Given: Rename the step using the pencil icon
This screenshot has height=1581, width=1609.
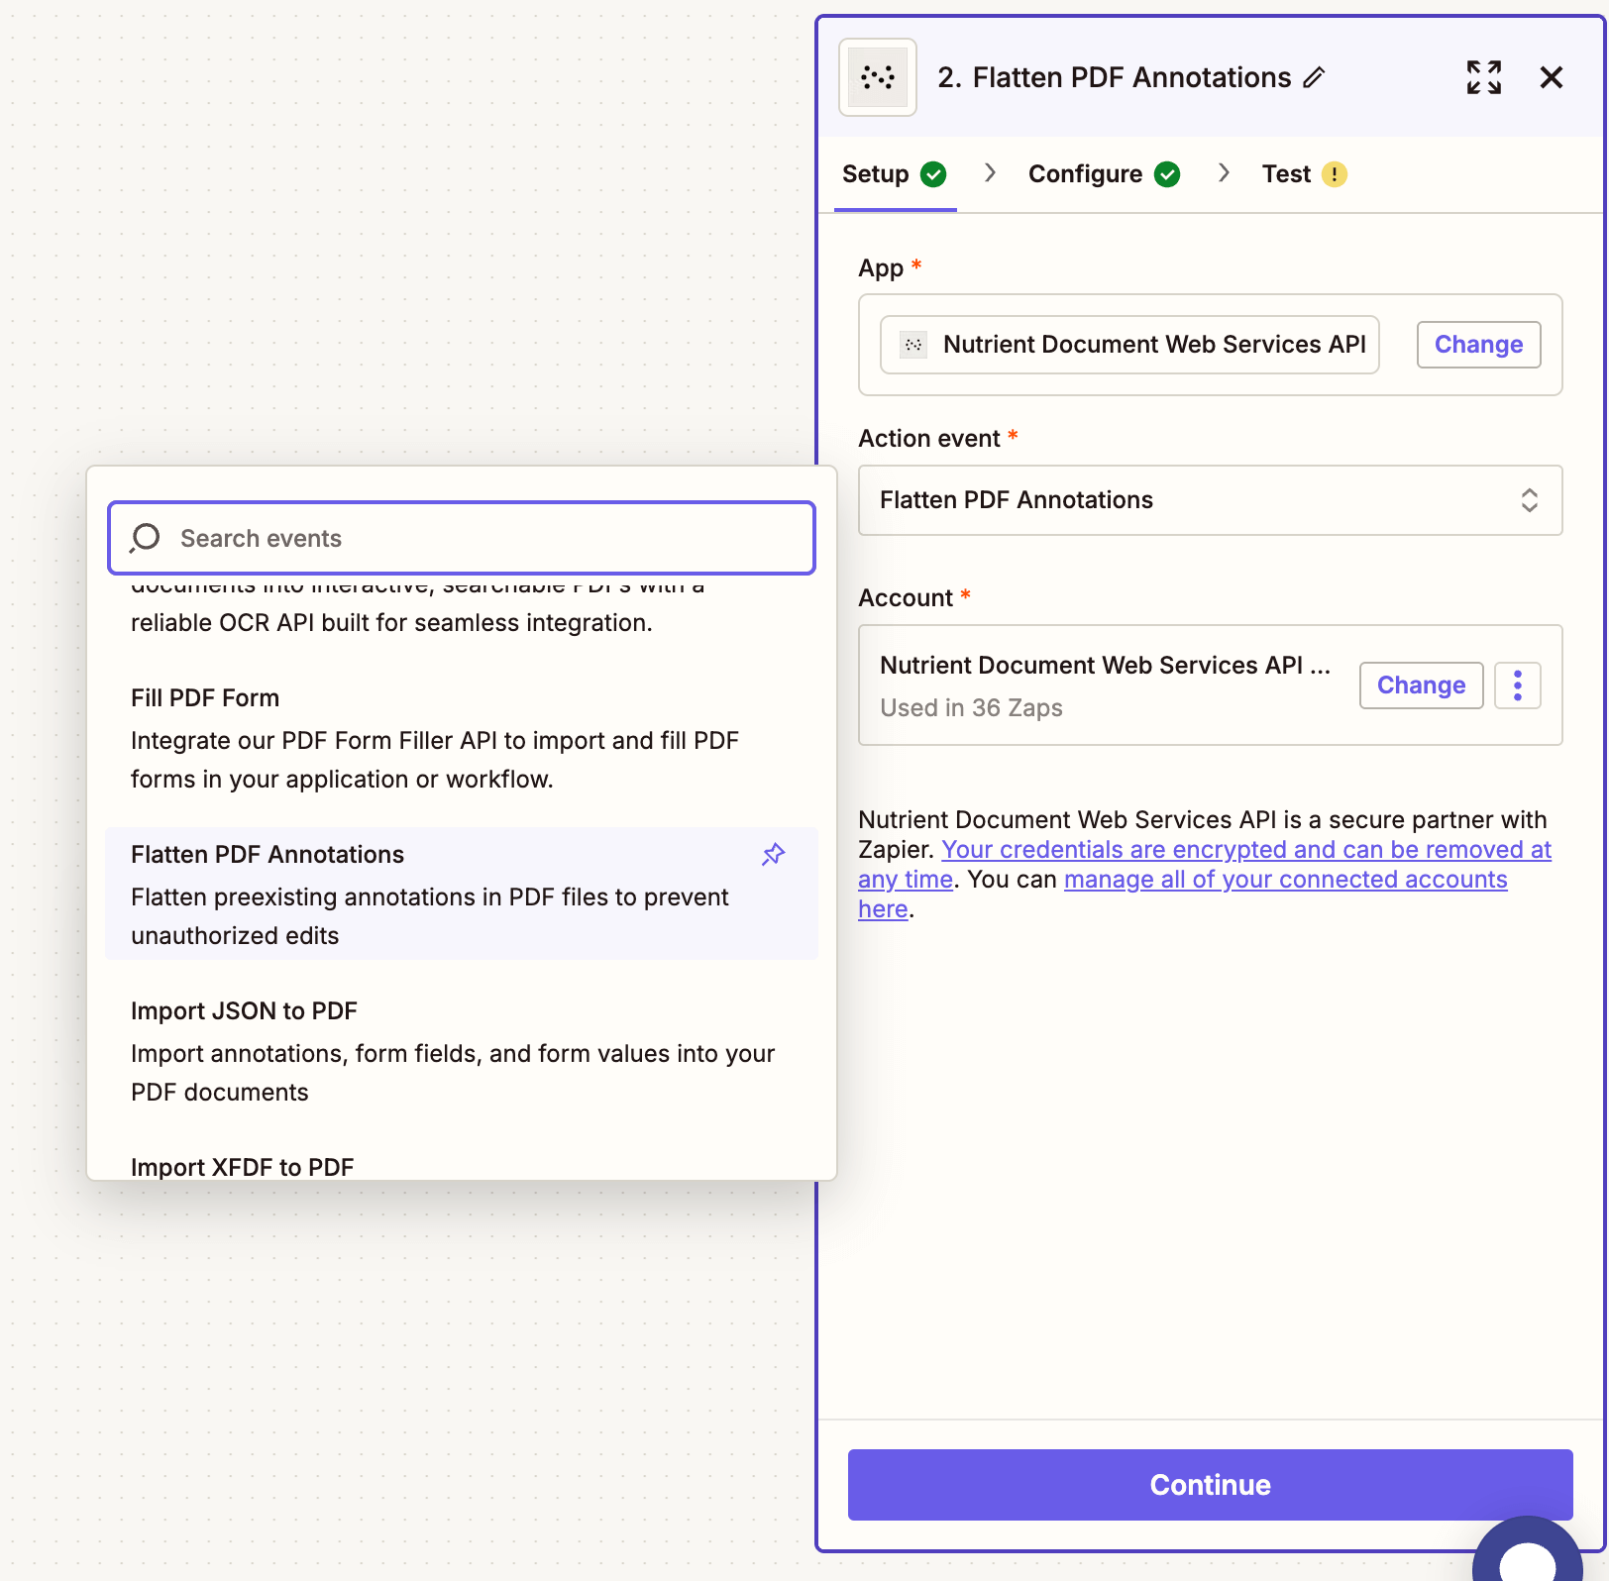Looking at the screenshot, I should (1315, 77).
